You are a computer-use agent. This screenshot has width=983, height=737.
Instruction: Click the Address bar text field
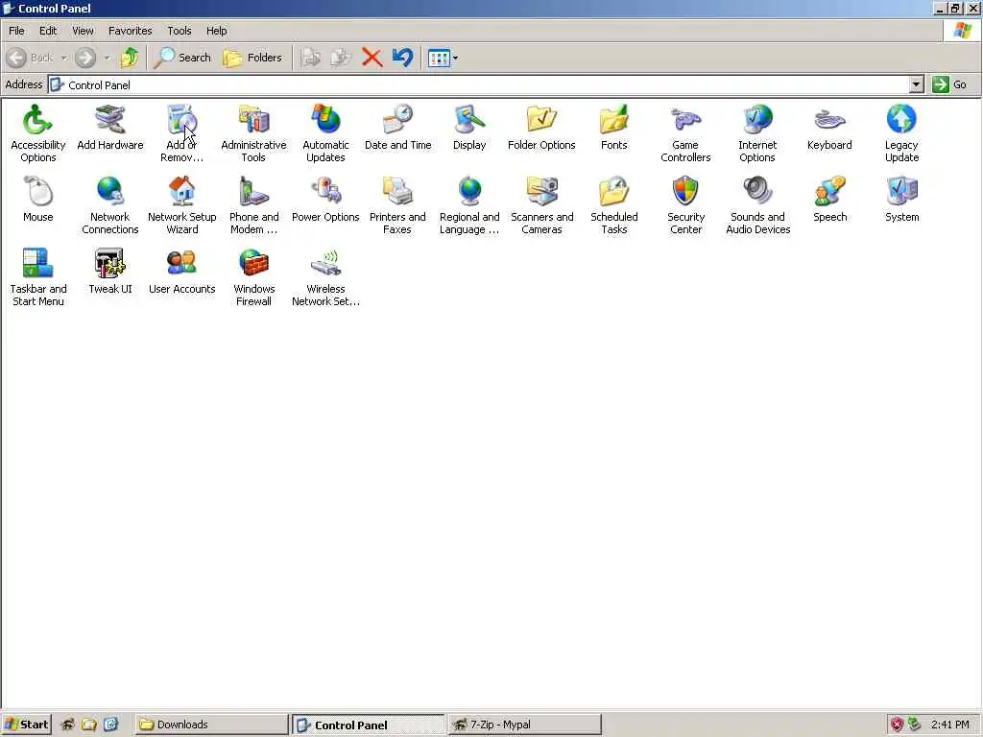pos(479,84)
